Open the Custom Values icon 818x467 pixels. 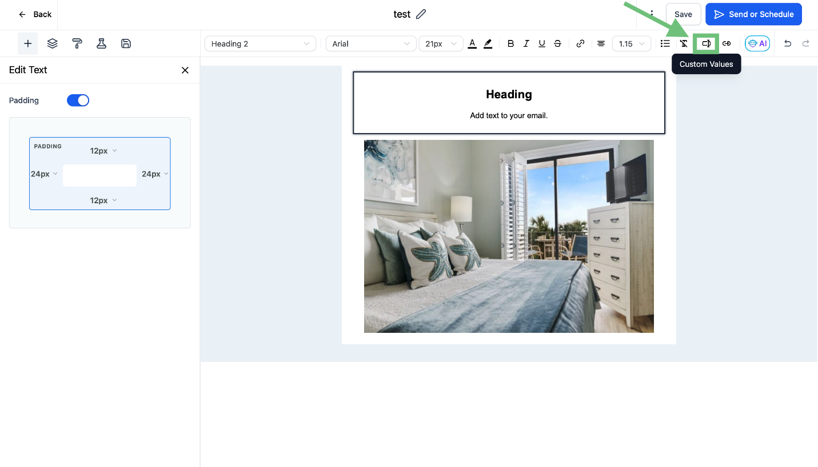click(707, 43)
